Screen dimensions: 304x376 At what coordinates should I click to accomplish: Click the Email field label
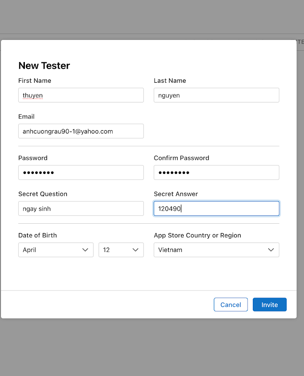(x=26, y=117)
